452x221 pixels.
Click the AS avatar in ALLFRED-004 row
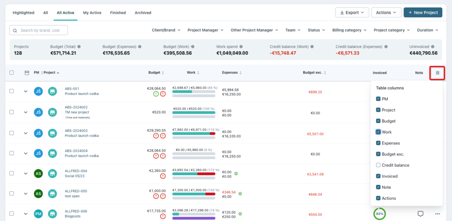[38, 173]
